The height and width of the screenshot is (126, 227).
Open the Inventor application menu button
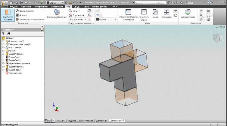4,4
